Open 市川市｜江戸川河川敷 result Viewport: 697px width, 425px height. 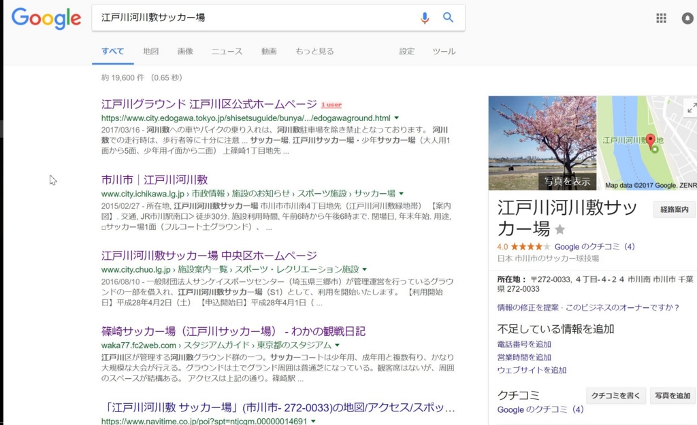(155, 180)
